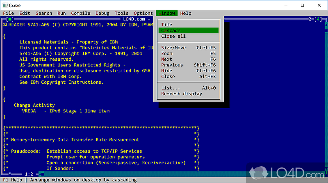
Task: Click the Prompt user for operation parameters line
Action: (96, 157)
